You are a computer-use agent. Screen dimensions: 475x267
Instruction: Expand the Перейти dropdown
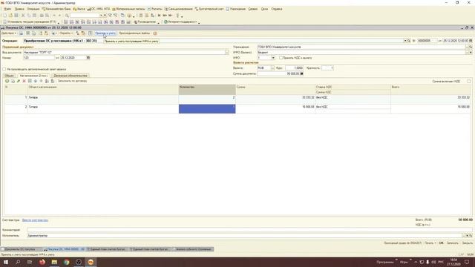point(66,33)
